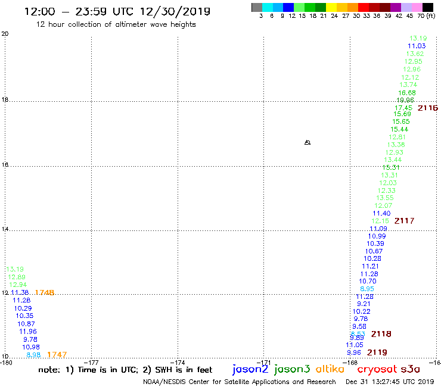Click the orange 1748 time label
Screen dimensions: 441x387
(x=45, y=292)
